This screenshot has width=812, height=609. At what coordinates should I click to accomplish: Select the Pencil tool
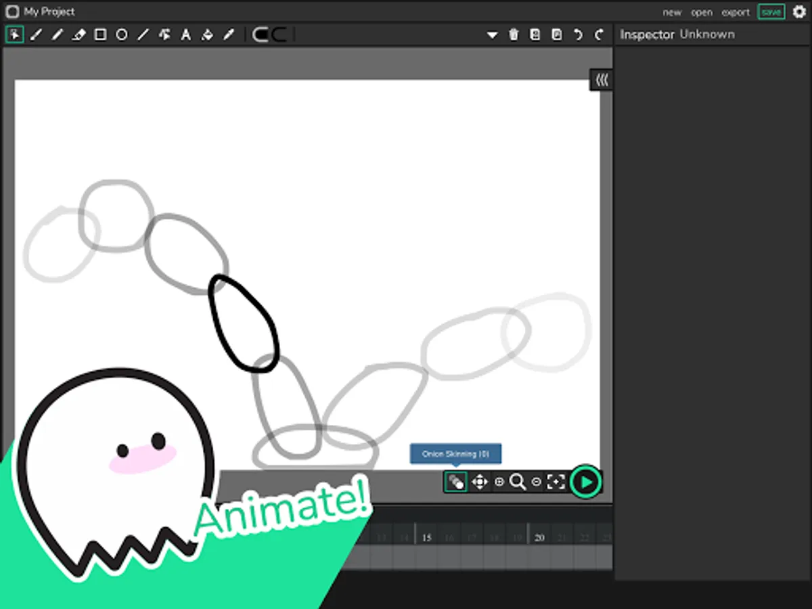coord(58,35)
